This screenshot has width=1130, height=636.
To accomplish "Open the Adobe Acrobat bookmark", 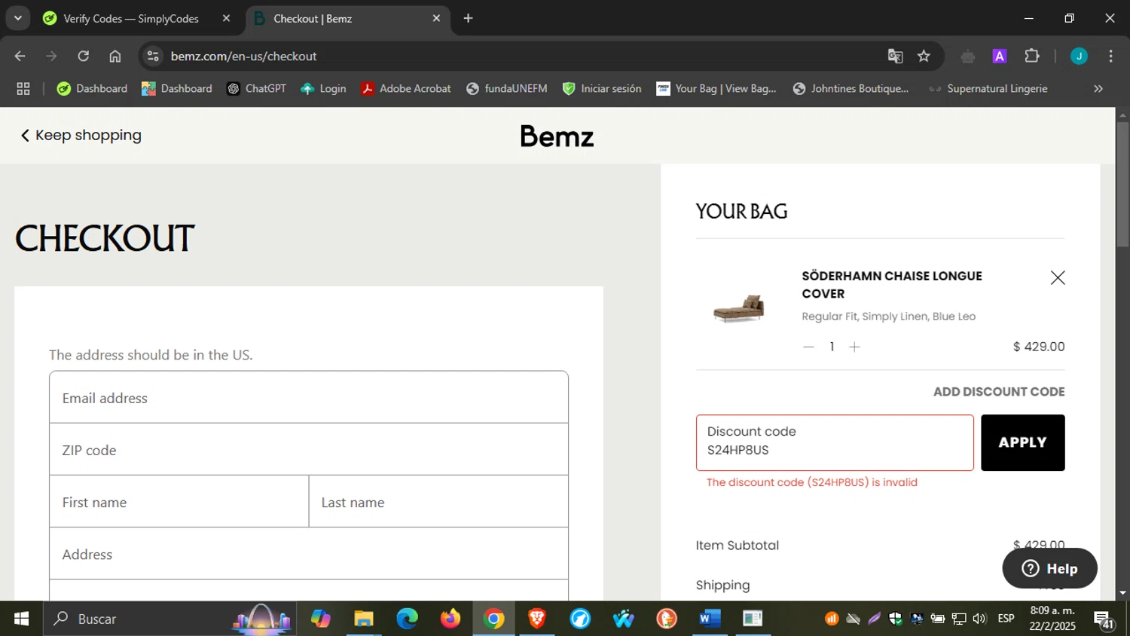I will pyautogui.click(x=405, y=89).
